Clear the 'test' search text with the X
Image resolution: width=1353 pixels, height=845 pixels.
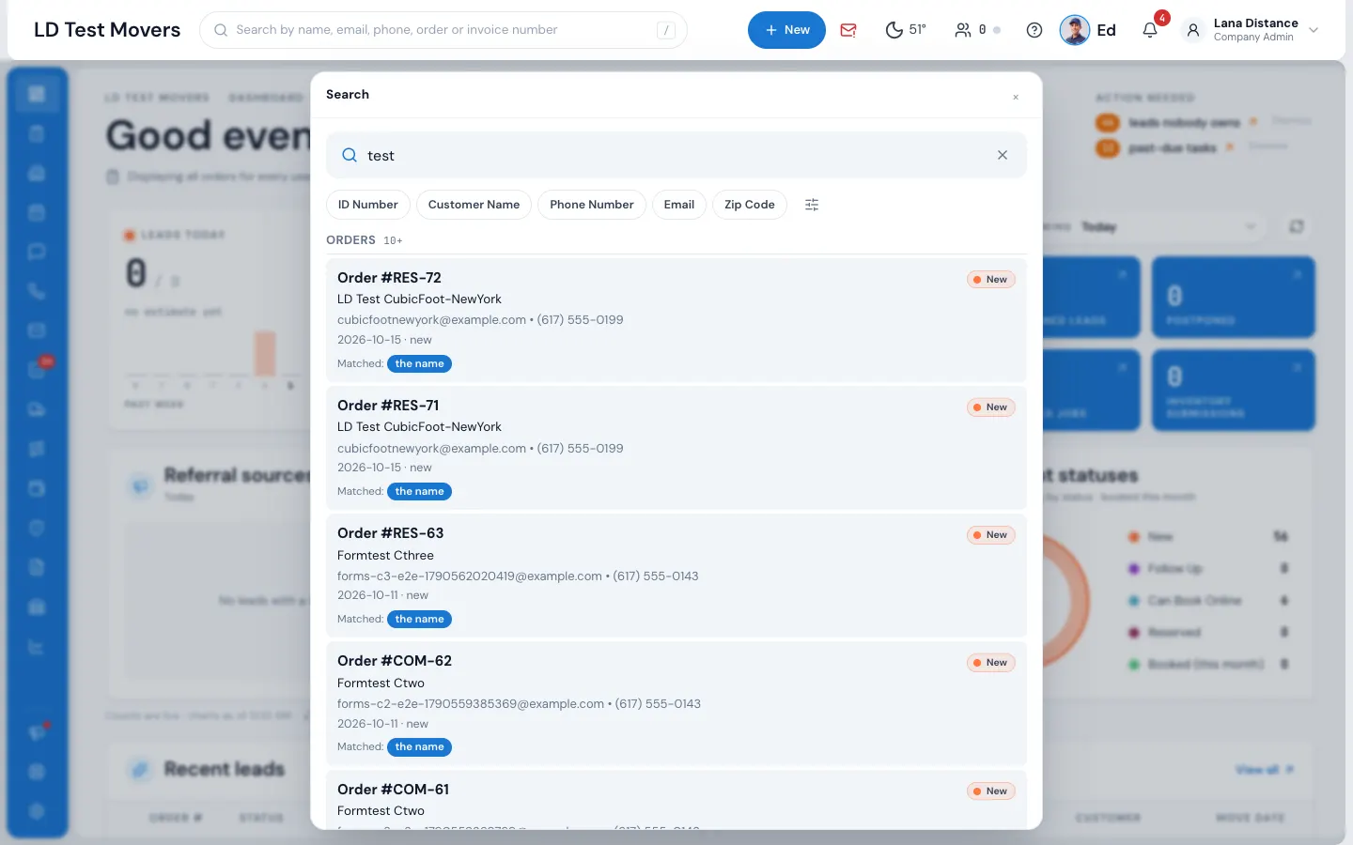tap(1003, 155)
